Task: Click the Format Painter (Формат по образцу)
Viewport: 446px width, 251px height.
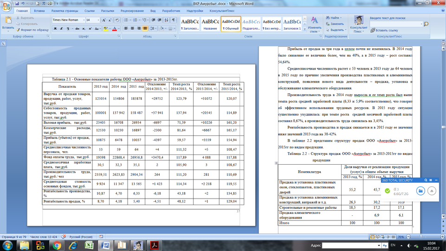Action: click(x=32, y=30)
